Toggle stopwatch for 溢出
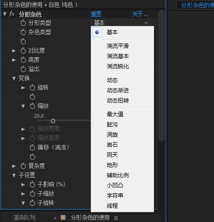Viewport: 214px width, 222px height. [23, 69]
